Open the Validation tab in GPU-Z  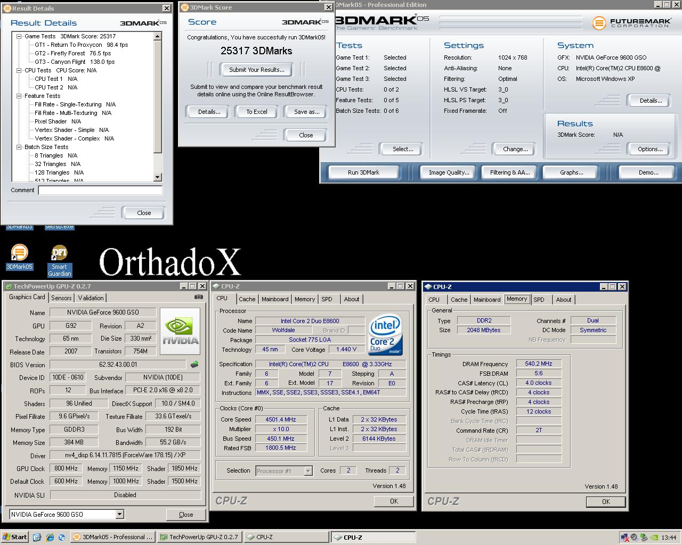tap(91, 298)
